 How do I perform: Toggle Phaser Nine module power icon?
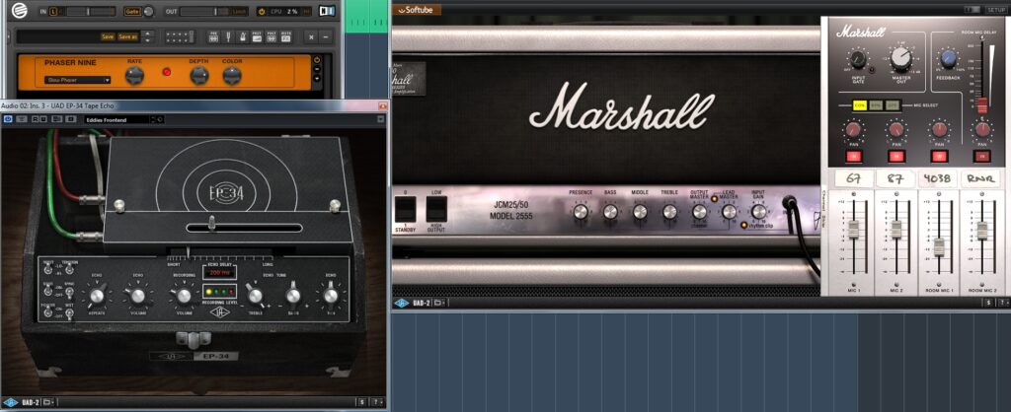coord(317,59)
